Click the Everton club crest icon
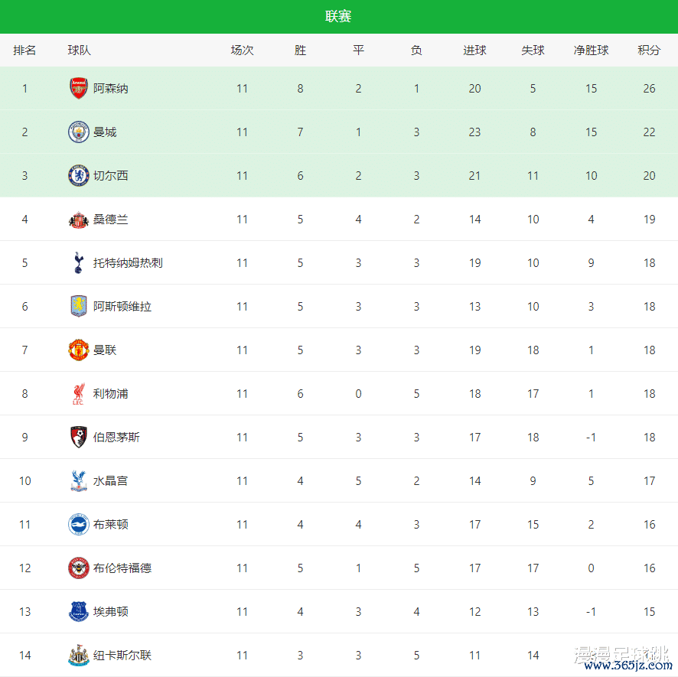The height and width of the screenshot is (677, 678). (79, 612)
